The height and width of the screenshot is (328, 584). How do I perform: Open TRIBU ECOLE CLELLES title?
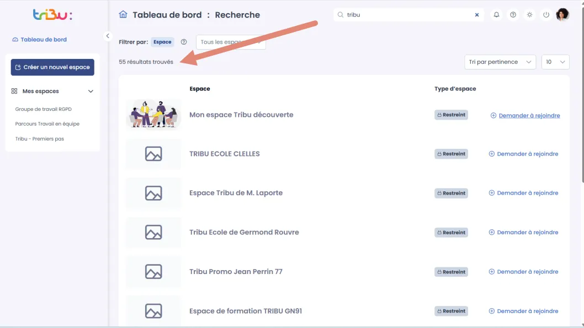click(225, 154)
